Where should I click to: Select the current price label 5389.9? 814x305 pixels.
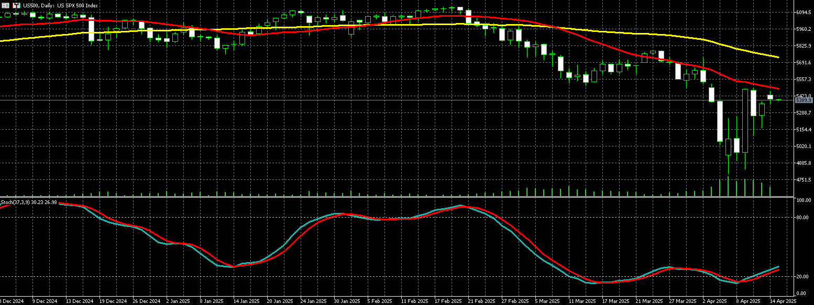(803, 100)
